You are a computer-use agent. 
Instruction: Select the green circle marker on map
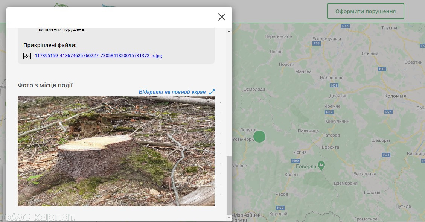pos(259,136)
